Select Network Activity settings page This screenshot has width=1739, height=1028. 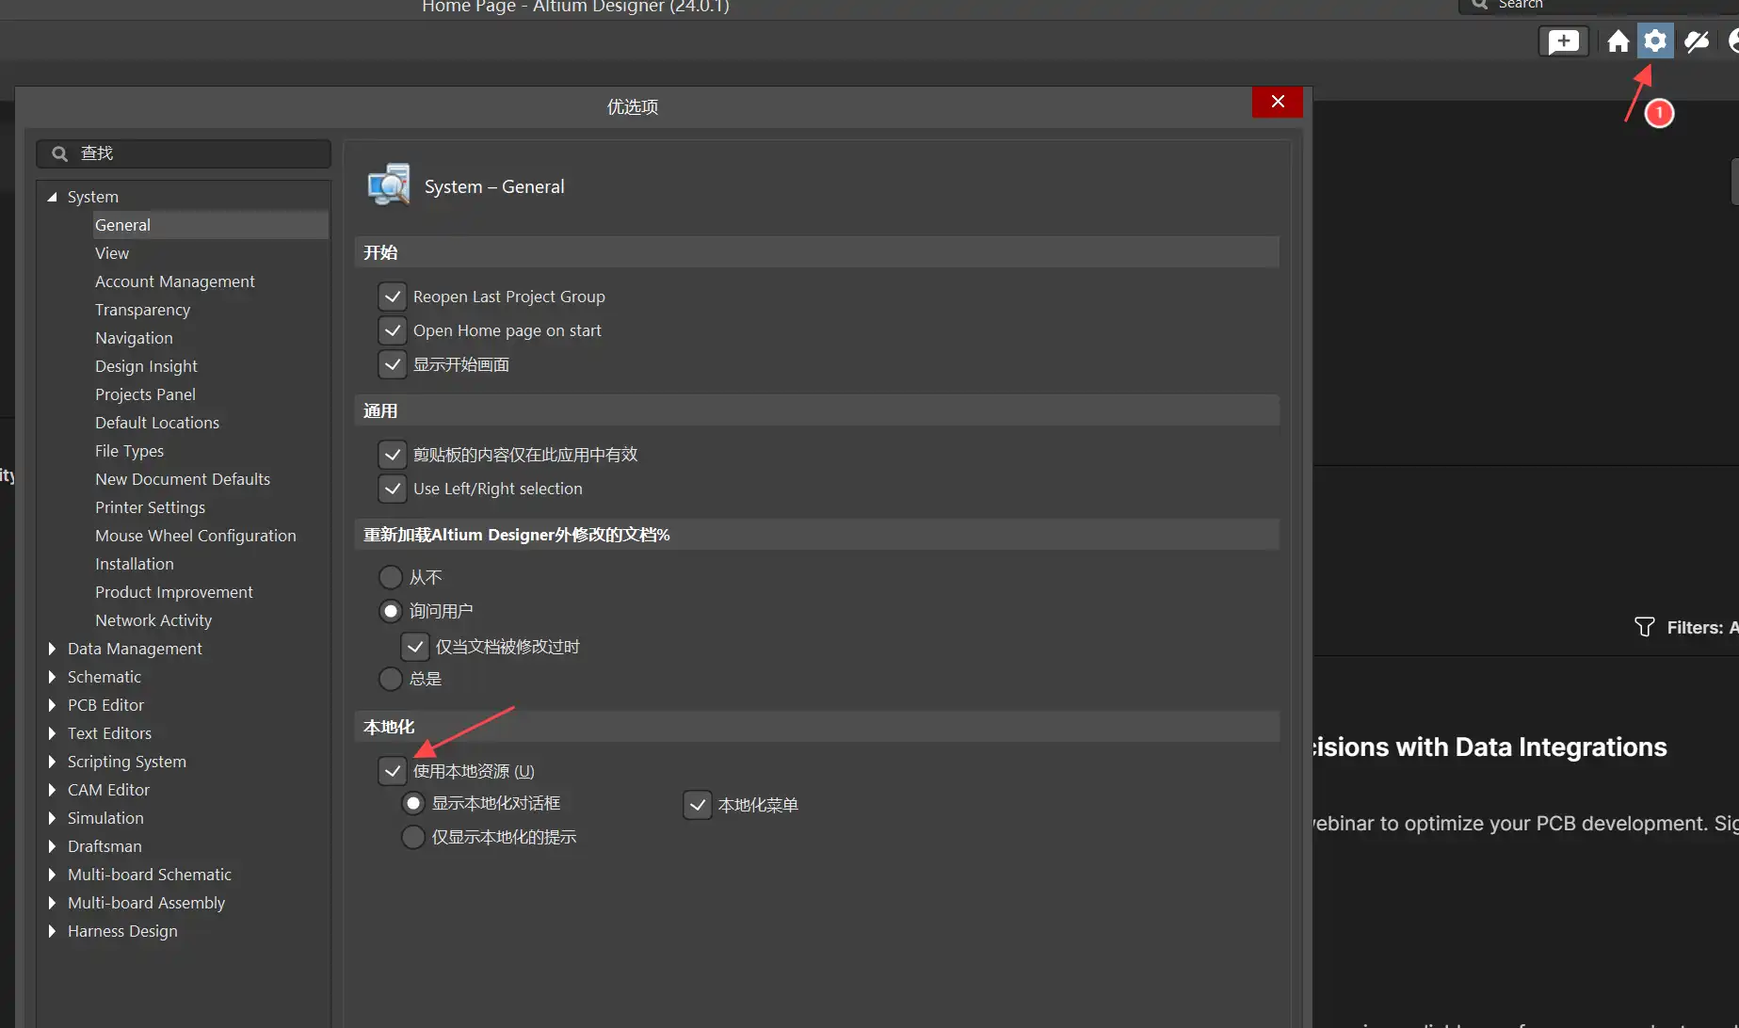tap(153, 620)
